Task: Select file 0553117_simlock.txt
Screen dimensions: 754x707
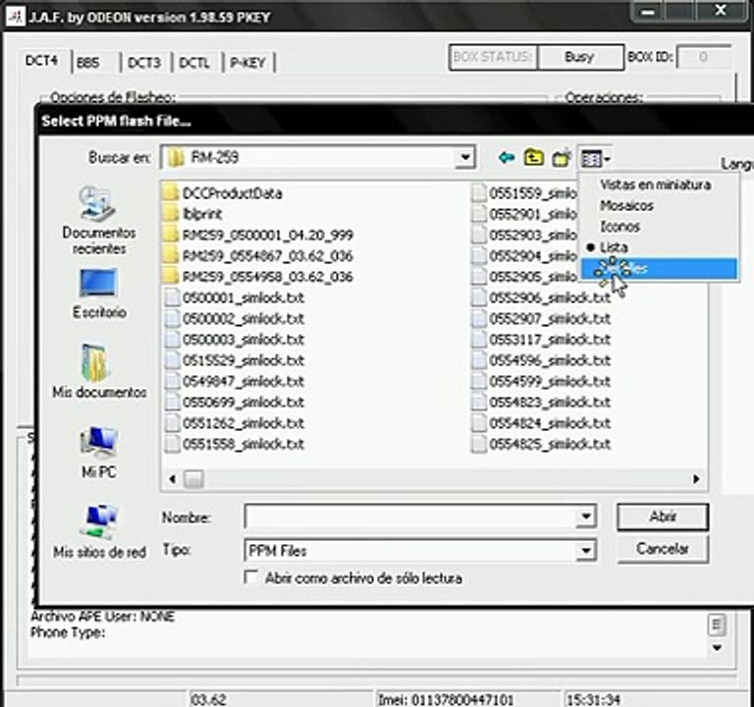Action: tap(541, 340)
